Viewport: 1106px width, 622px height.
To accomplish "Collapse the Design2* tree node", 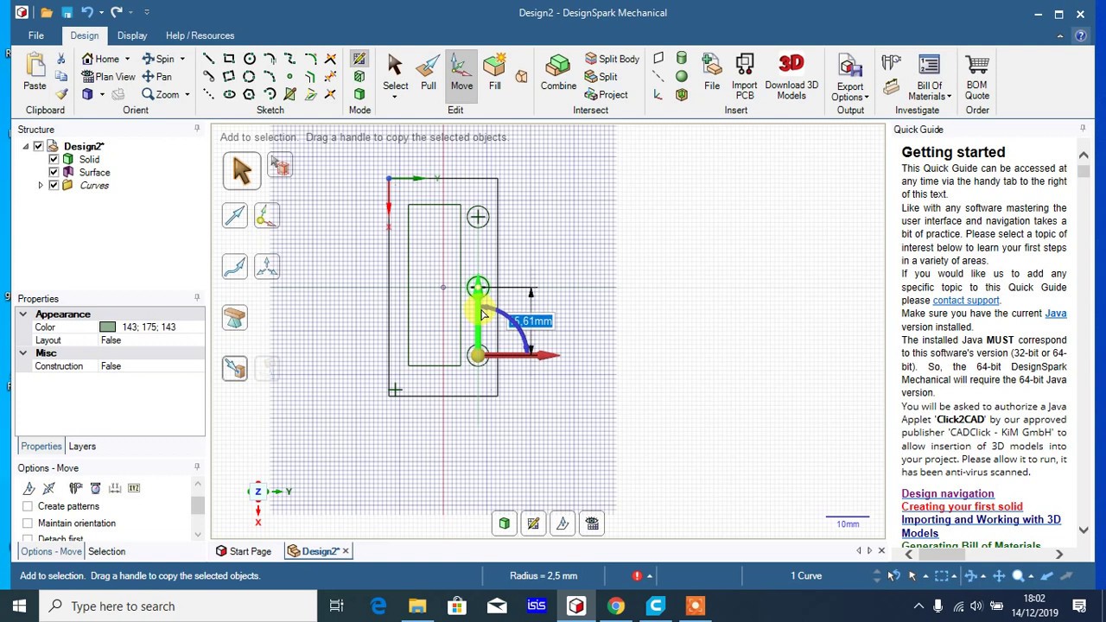I will pos(25,146).
